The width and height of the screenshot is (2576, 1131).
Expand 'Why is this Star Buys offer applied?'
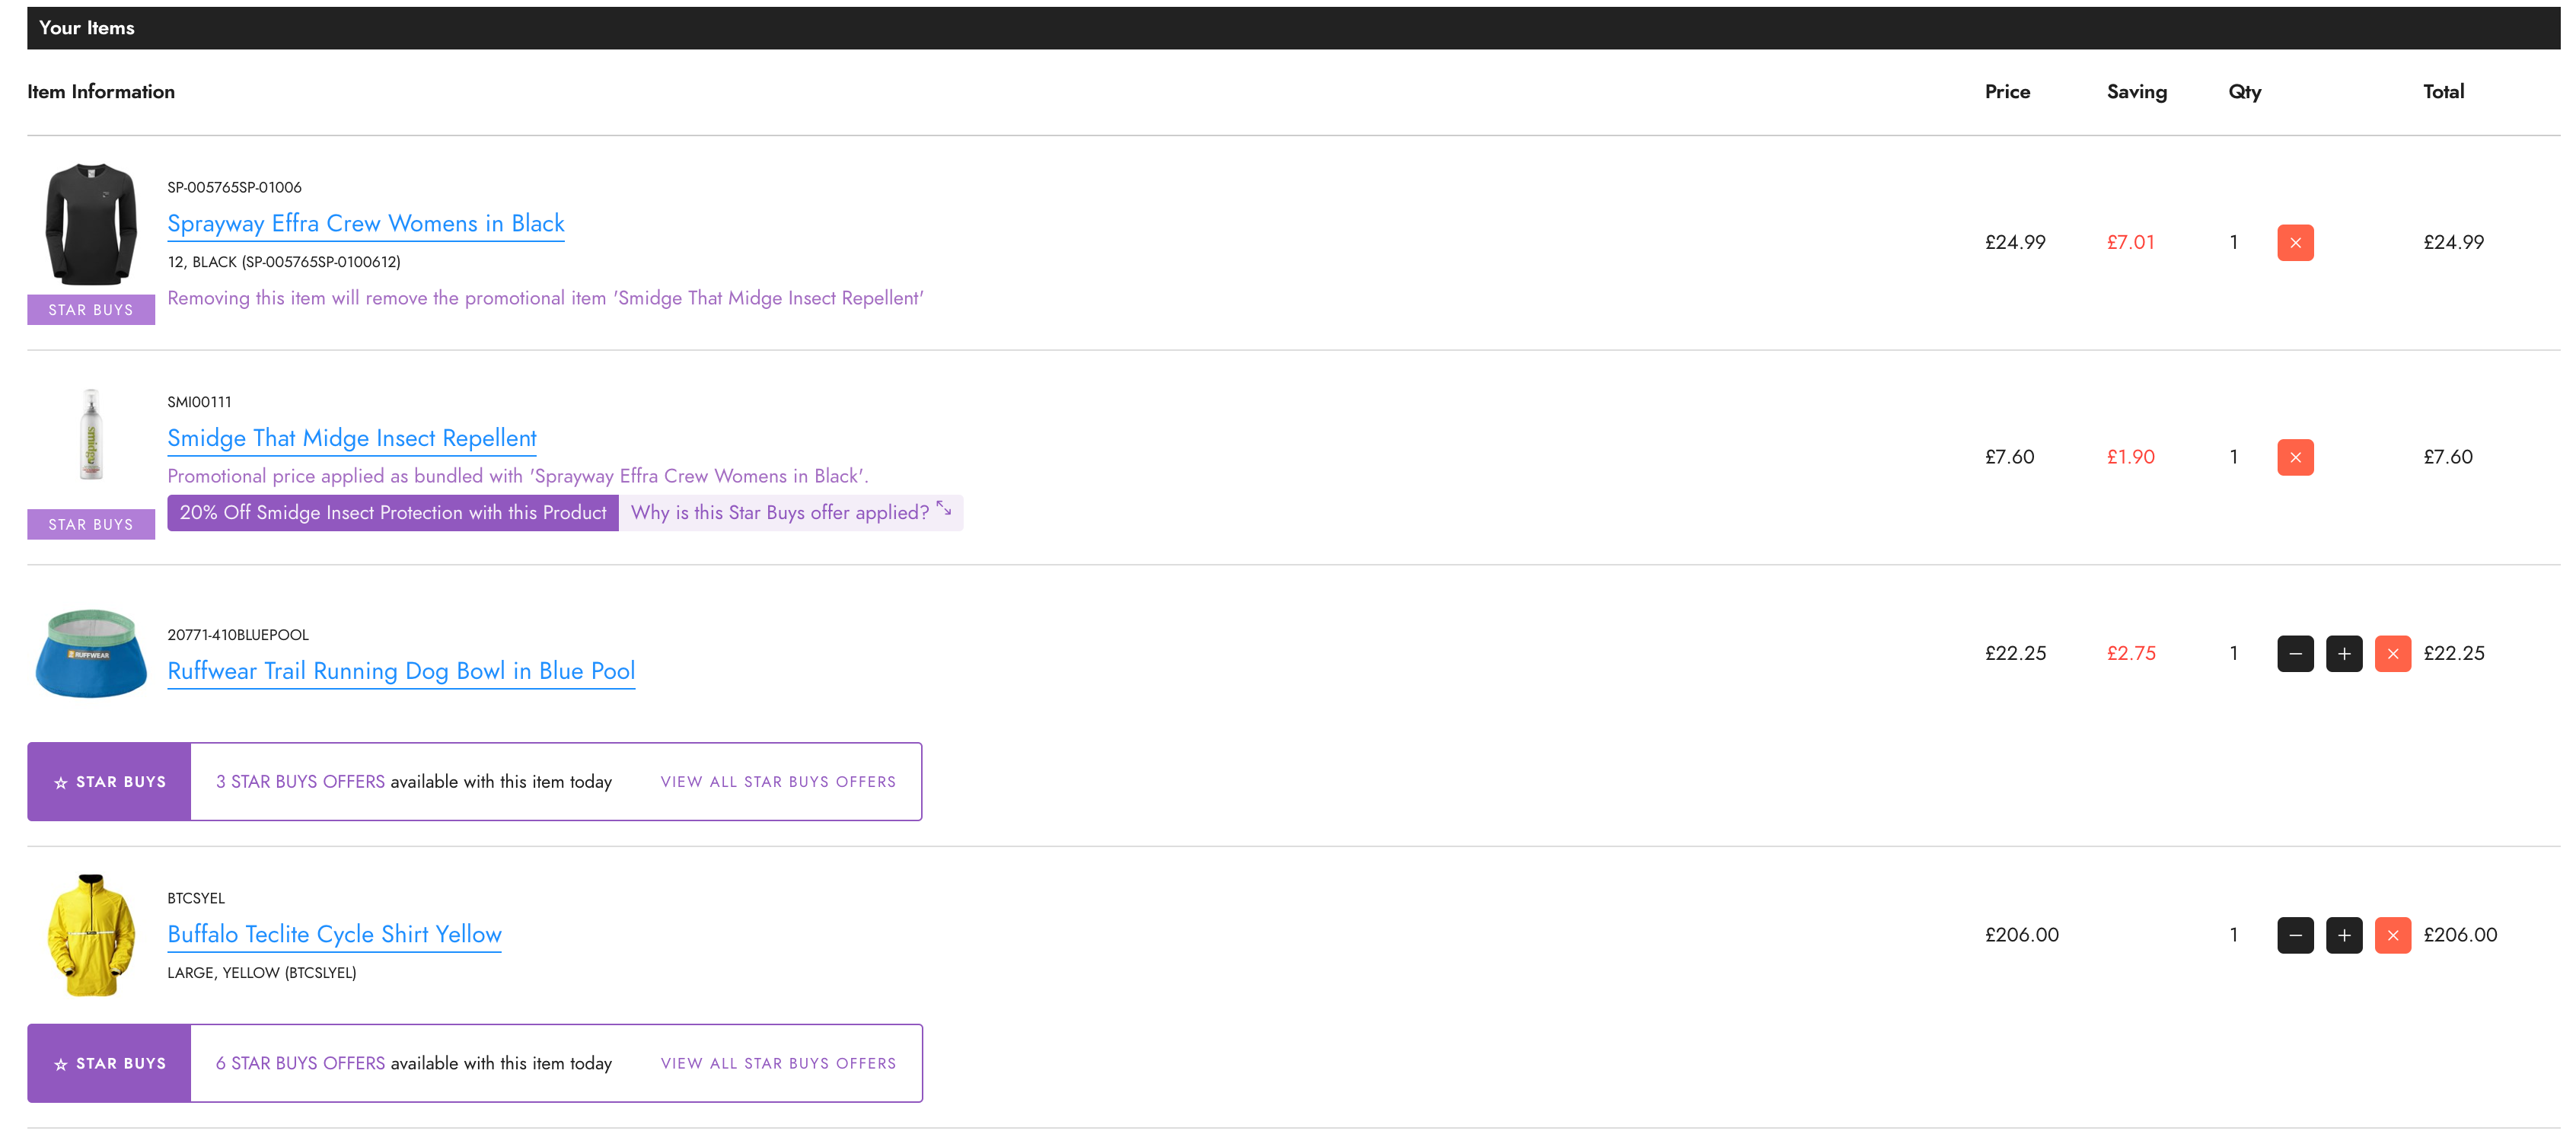[791, 512]
